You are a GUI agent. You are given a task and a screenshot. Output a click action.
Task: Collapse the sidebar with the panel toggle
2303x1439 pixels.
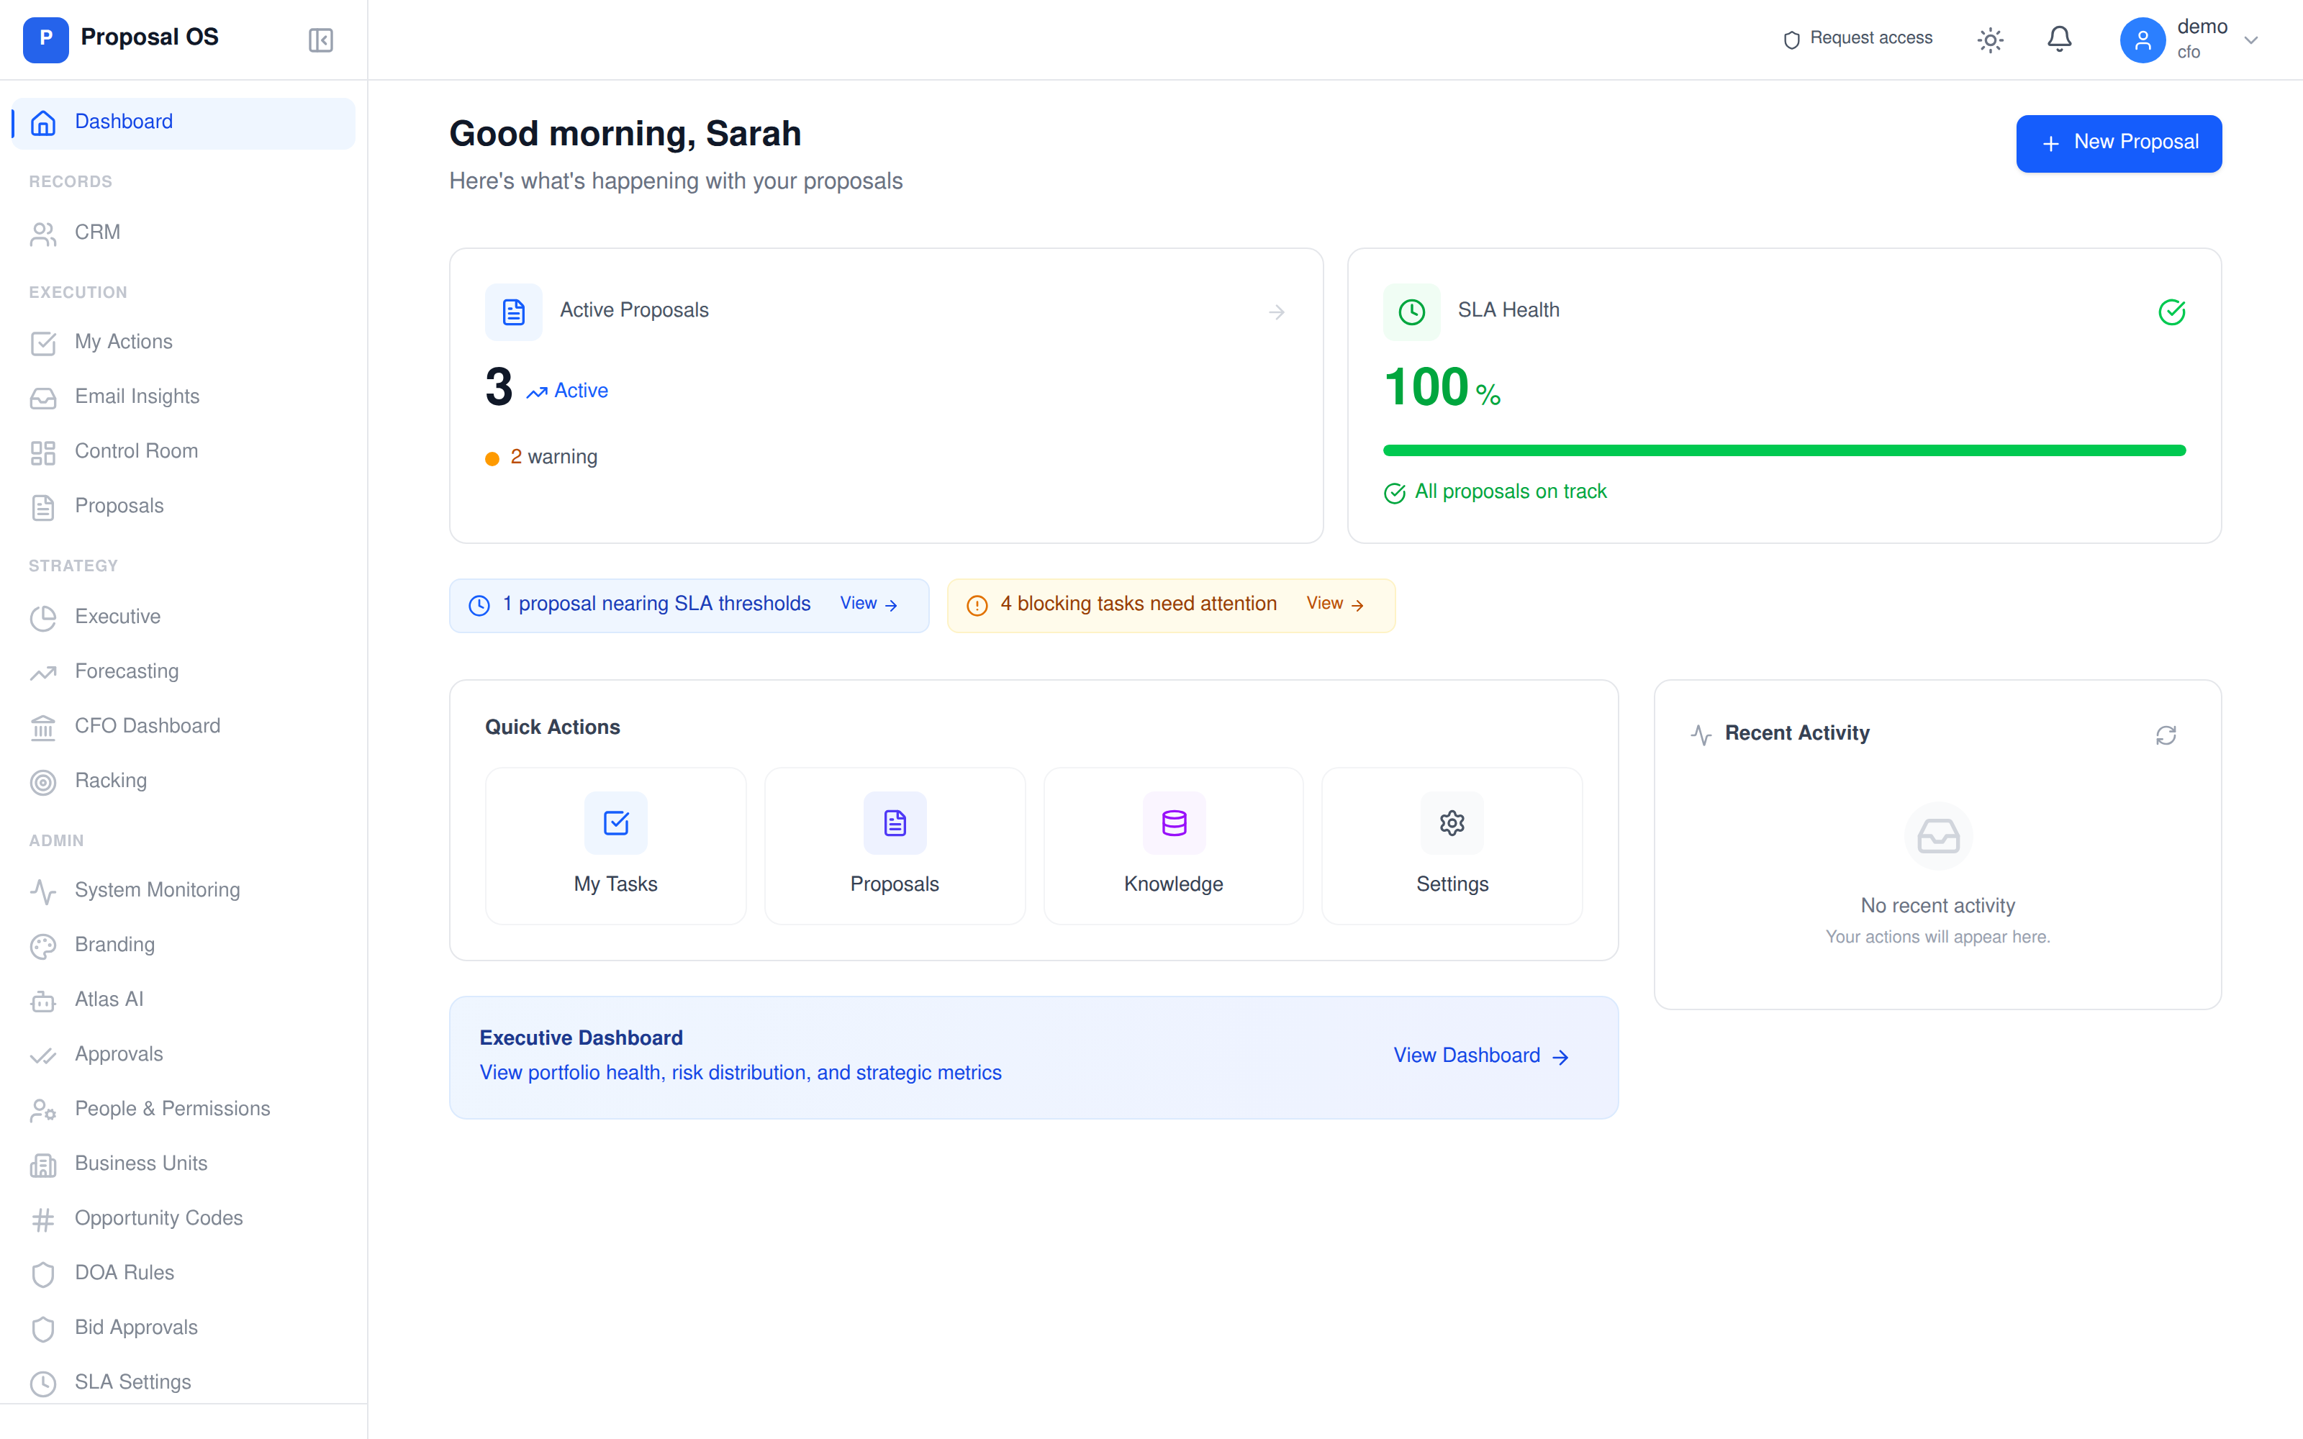[320, 39]
